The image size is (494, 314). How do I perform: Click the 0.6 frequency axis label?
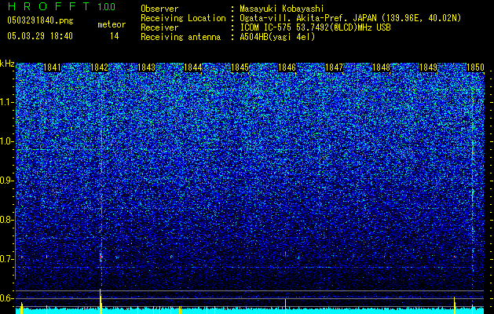pos(6,298)
